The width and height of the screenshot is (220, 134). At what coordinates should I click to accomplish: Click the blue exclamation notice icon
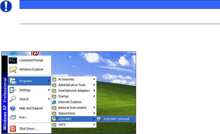[x=6, y=6]
